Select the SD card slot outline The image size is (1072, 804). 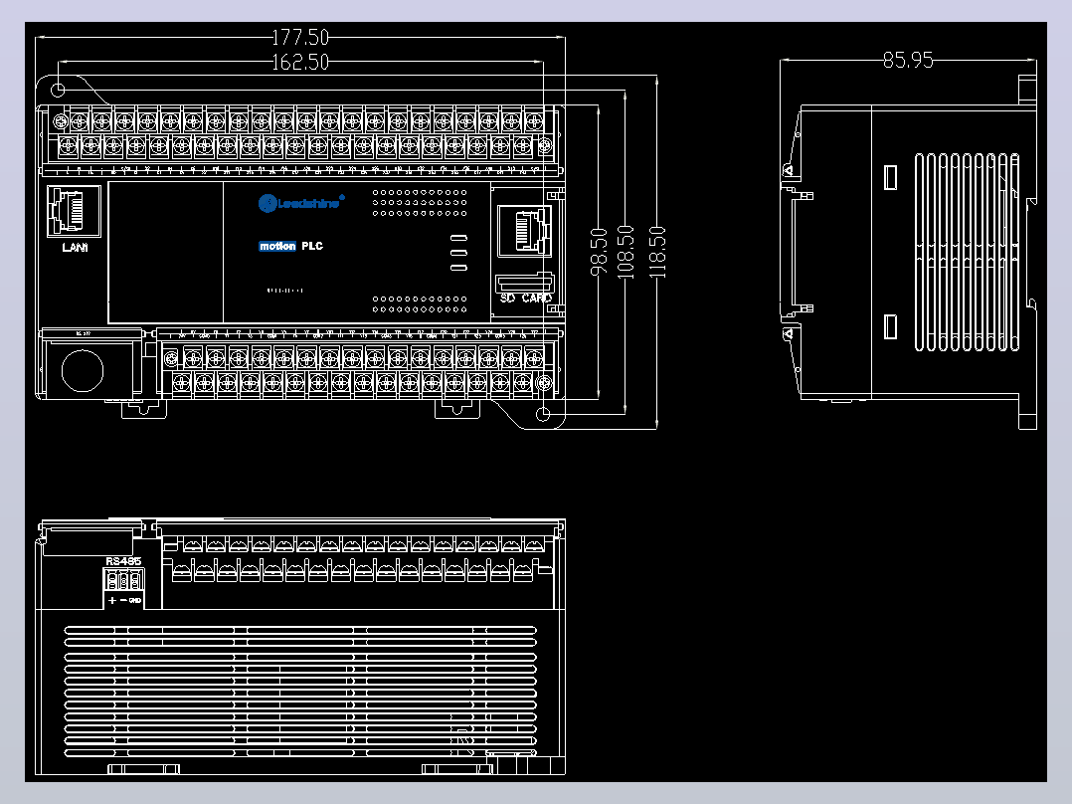pos(524,283)
